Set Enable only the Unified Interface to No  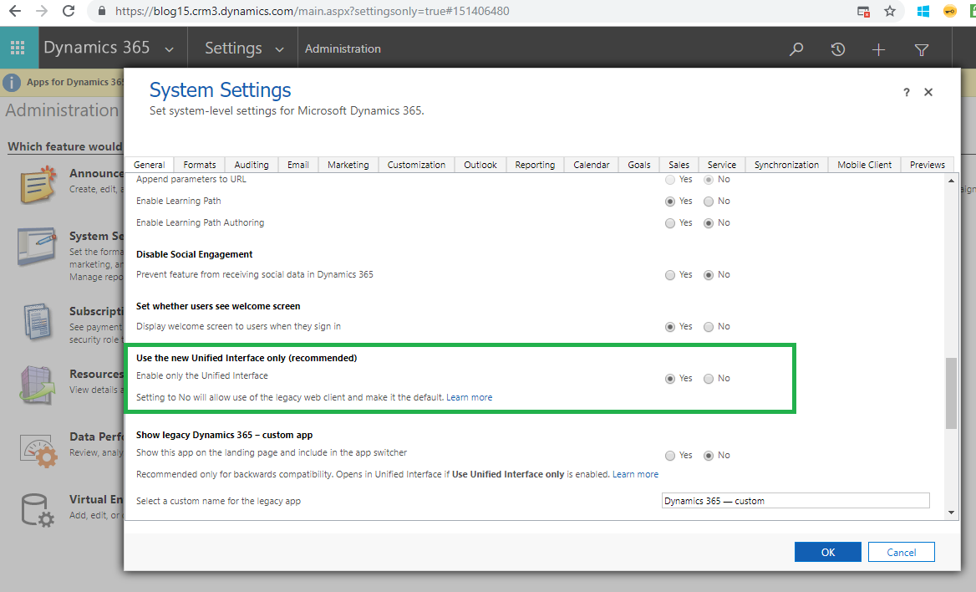[x=709, y=379]
